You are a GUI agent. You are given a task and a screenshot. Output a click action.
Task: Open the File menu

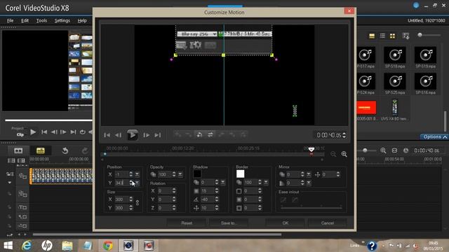pyautogui.click(x=11, y=20)
